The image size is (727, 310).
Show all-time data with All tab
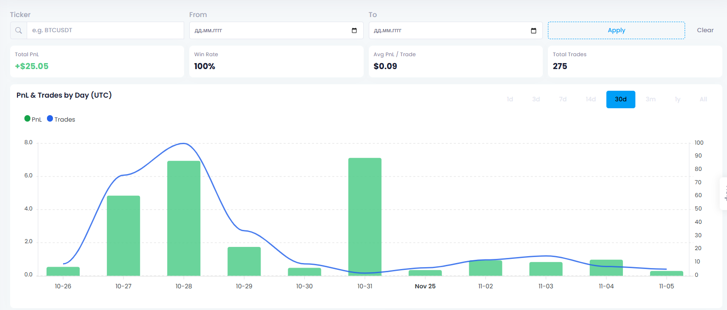703,99
